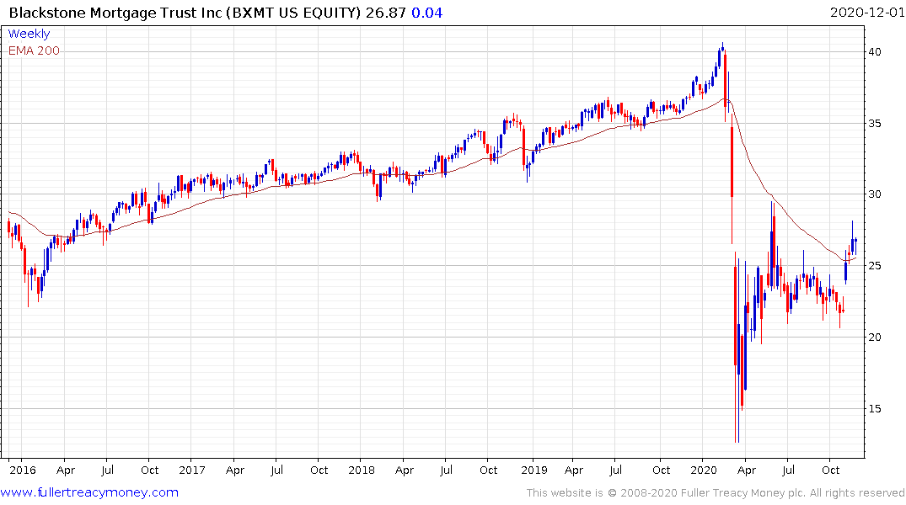This screenshot has width=906, height=505.
Task: Click the 2018 year label on time axis
Action: click(362, 470)
